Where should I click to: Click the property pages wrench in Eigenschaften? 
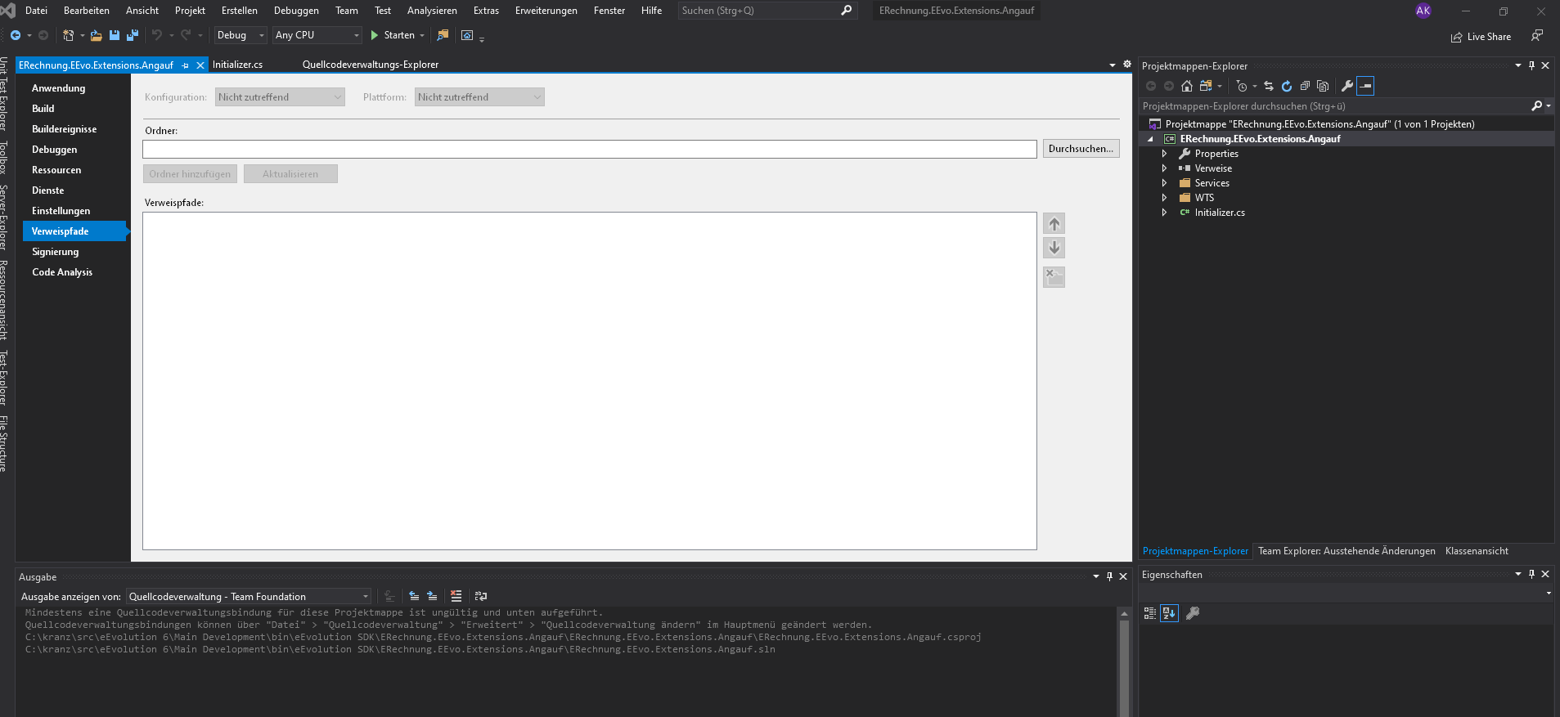click(1193, 613)
